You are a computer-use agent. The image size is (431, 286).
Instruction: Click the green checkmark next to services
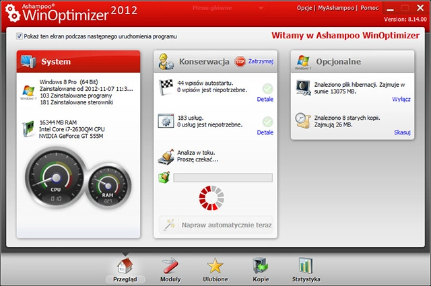[267, 121]
